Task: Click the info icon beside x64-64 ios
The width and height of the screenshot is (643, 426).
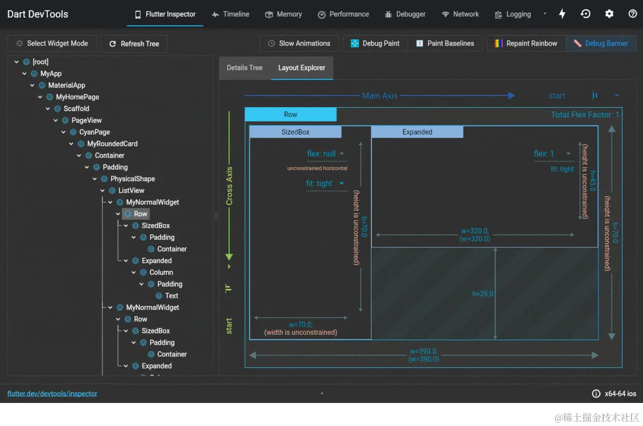Action: pos(596,393)
